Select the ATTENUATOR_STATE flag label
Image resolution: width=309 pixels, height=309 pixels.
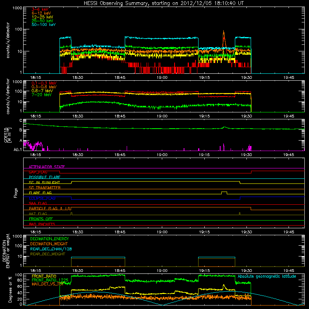[x=47, y=167]
